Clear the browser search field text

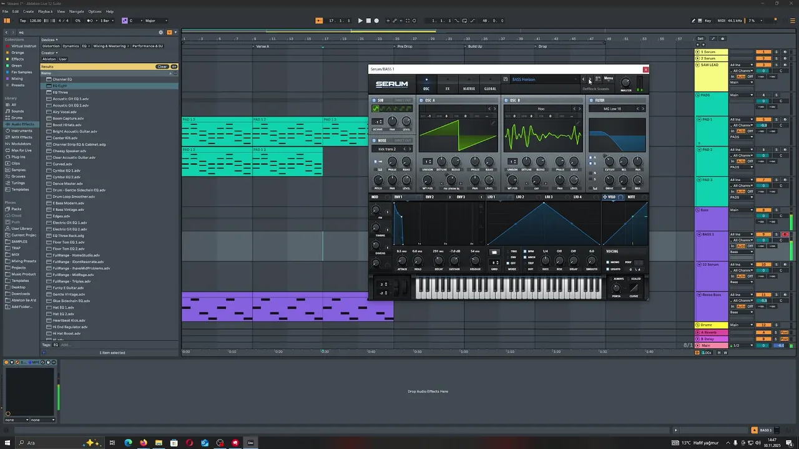point(160,32)
